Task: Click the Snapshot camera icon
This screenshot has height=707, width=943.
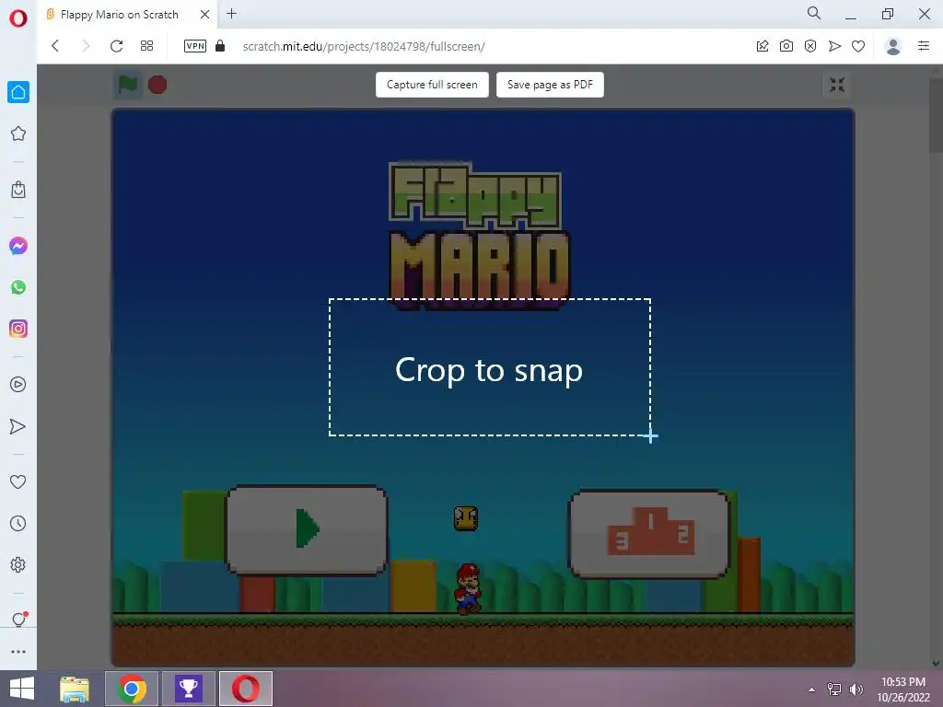Action: click(786, 46)
